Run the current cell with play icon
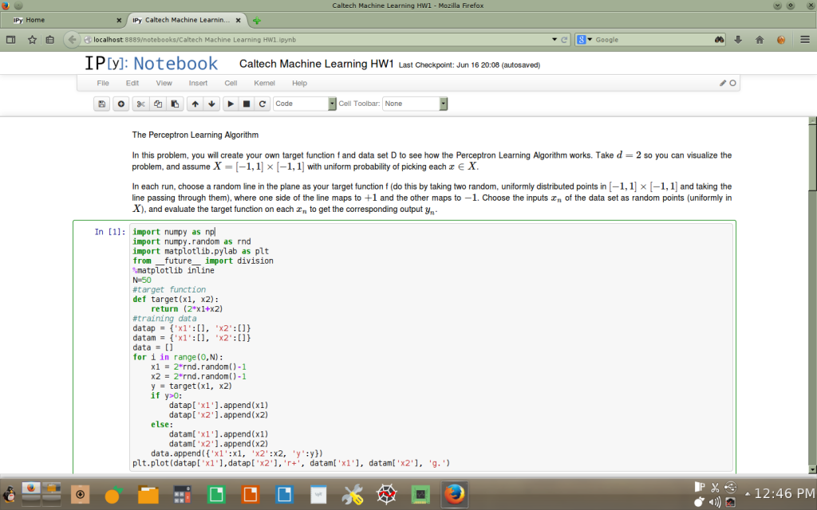 pos(230,104)
